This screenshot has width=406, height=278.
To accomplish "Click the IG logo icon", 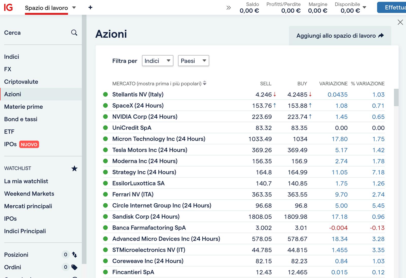I will pyautogui.click(x=8, y=7).
